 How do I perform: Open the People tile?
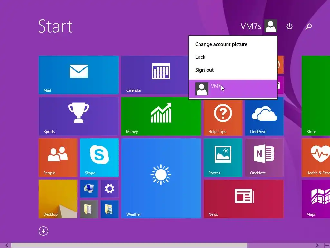58,157
